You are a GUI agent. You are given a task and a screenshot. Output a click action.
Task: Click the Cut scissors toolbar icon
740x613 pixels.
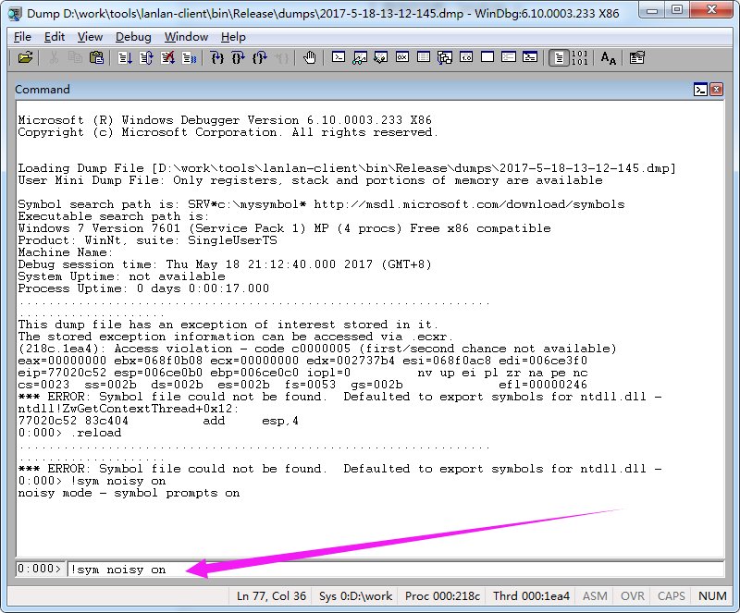tap(55, 58)
